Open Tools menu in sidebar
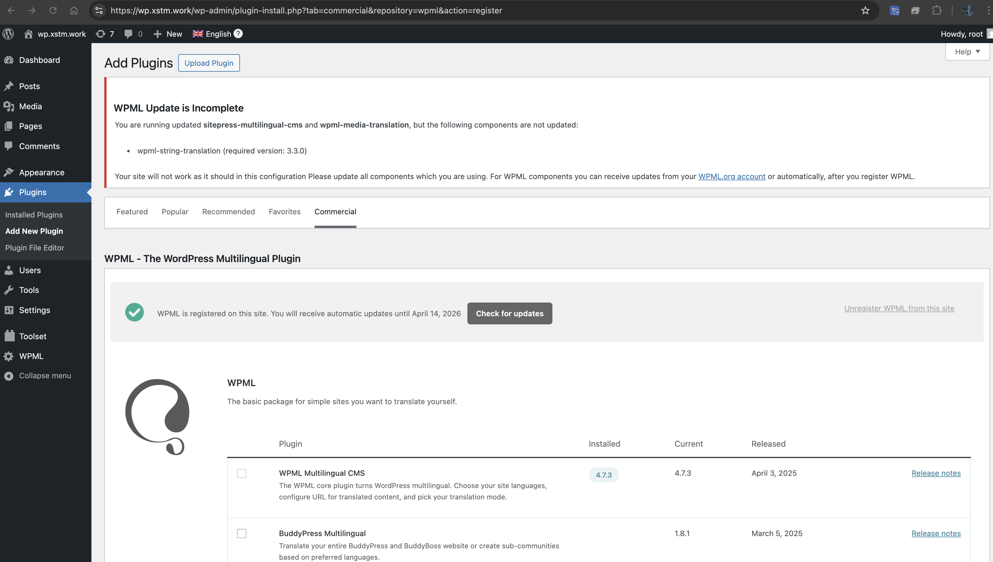The image size is (993, 562). 45,290
